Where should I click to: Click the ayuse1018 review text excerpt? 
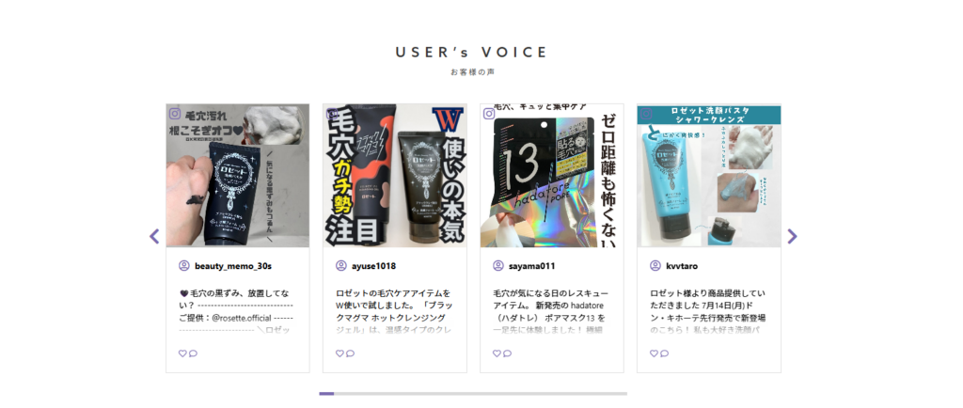pyautogui.click(x=395, y=312)
